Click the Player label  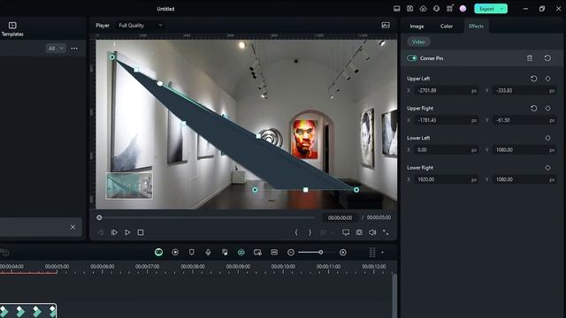click(x=103, y=26)
